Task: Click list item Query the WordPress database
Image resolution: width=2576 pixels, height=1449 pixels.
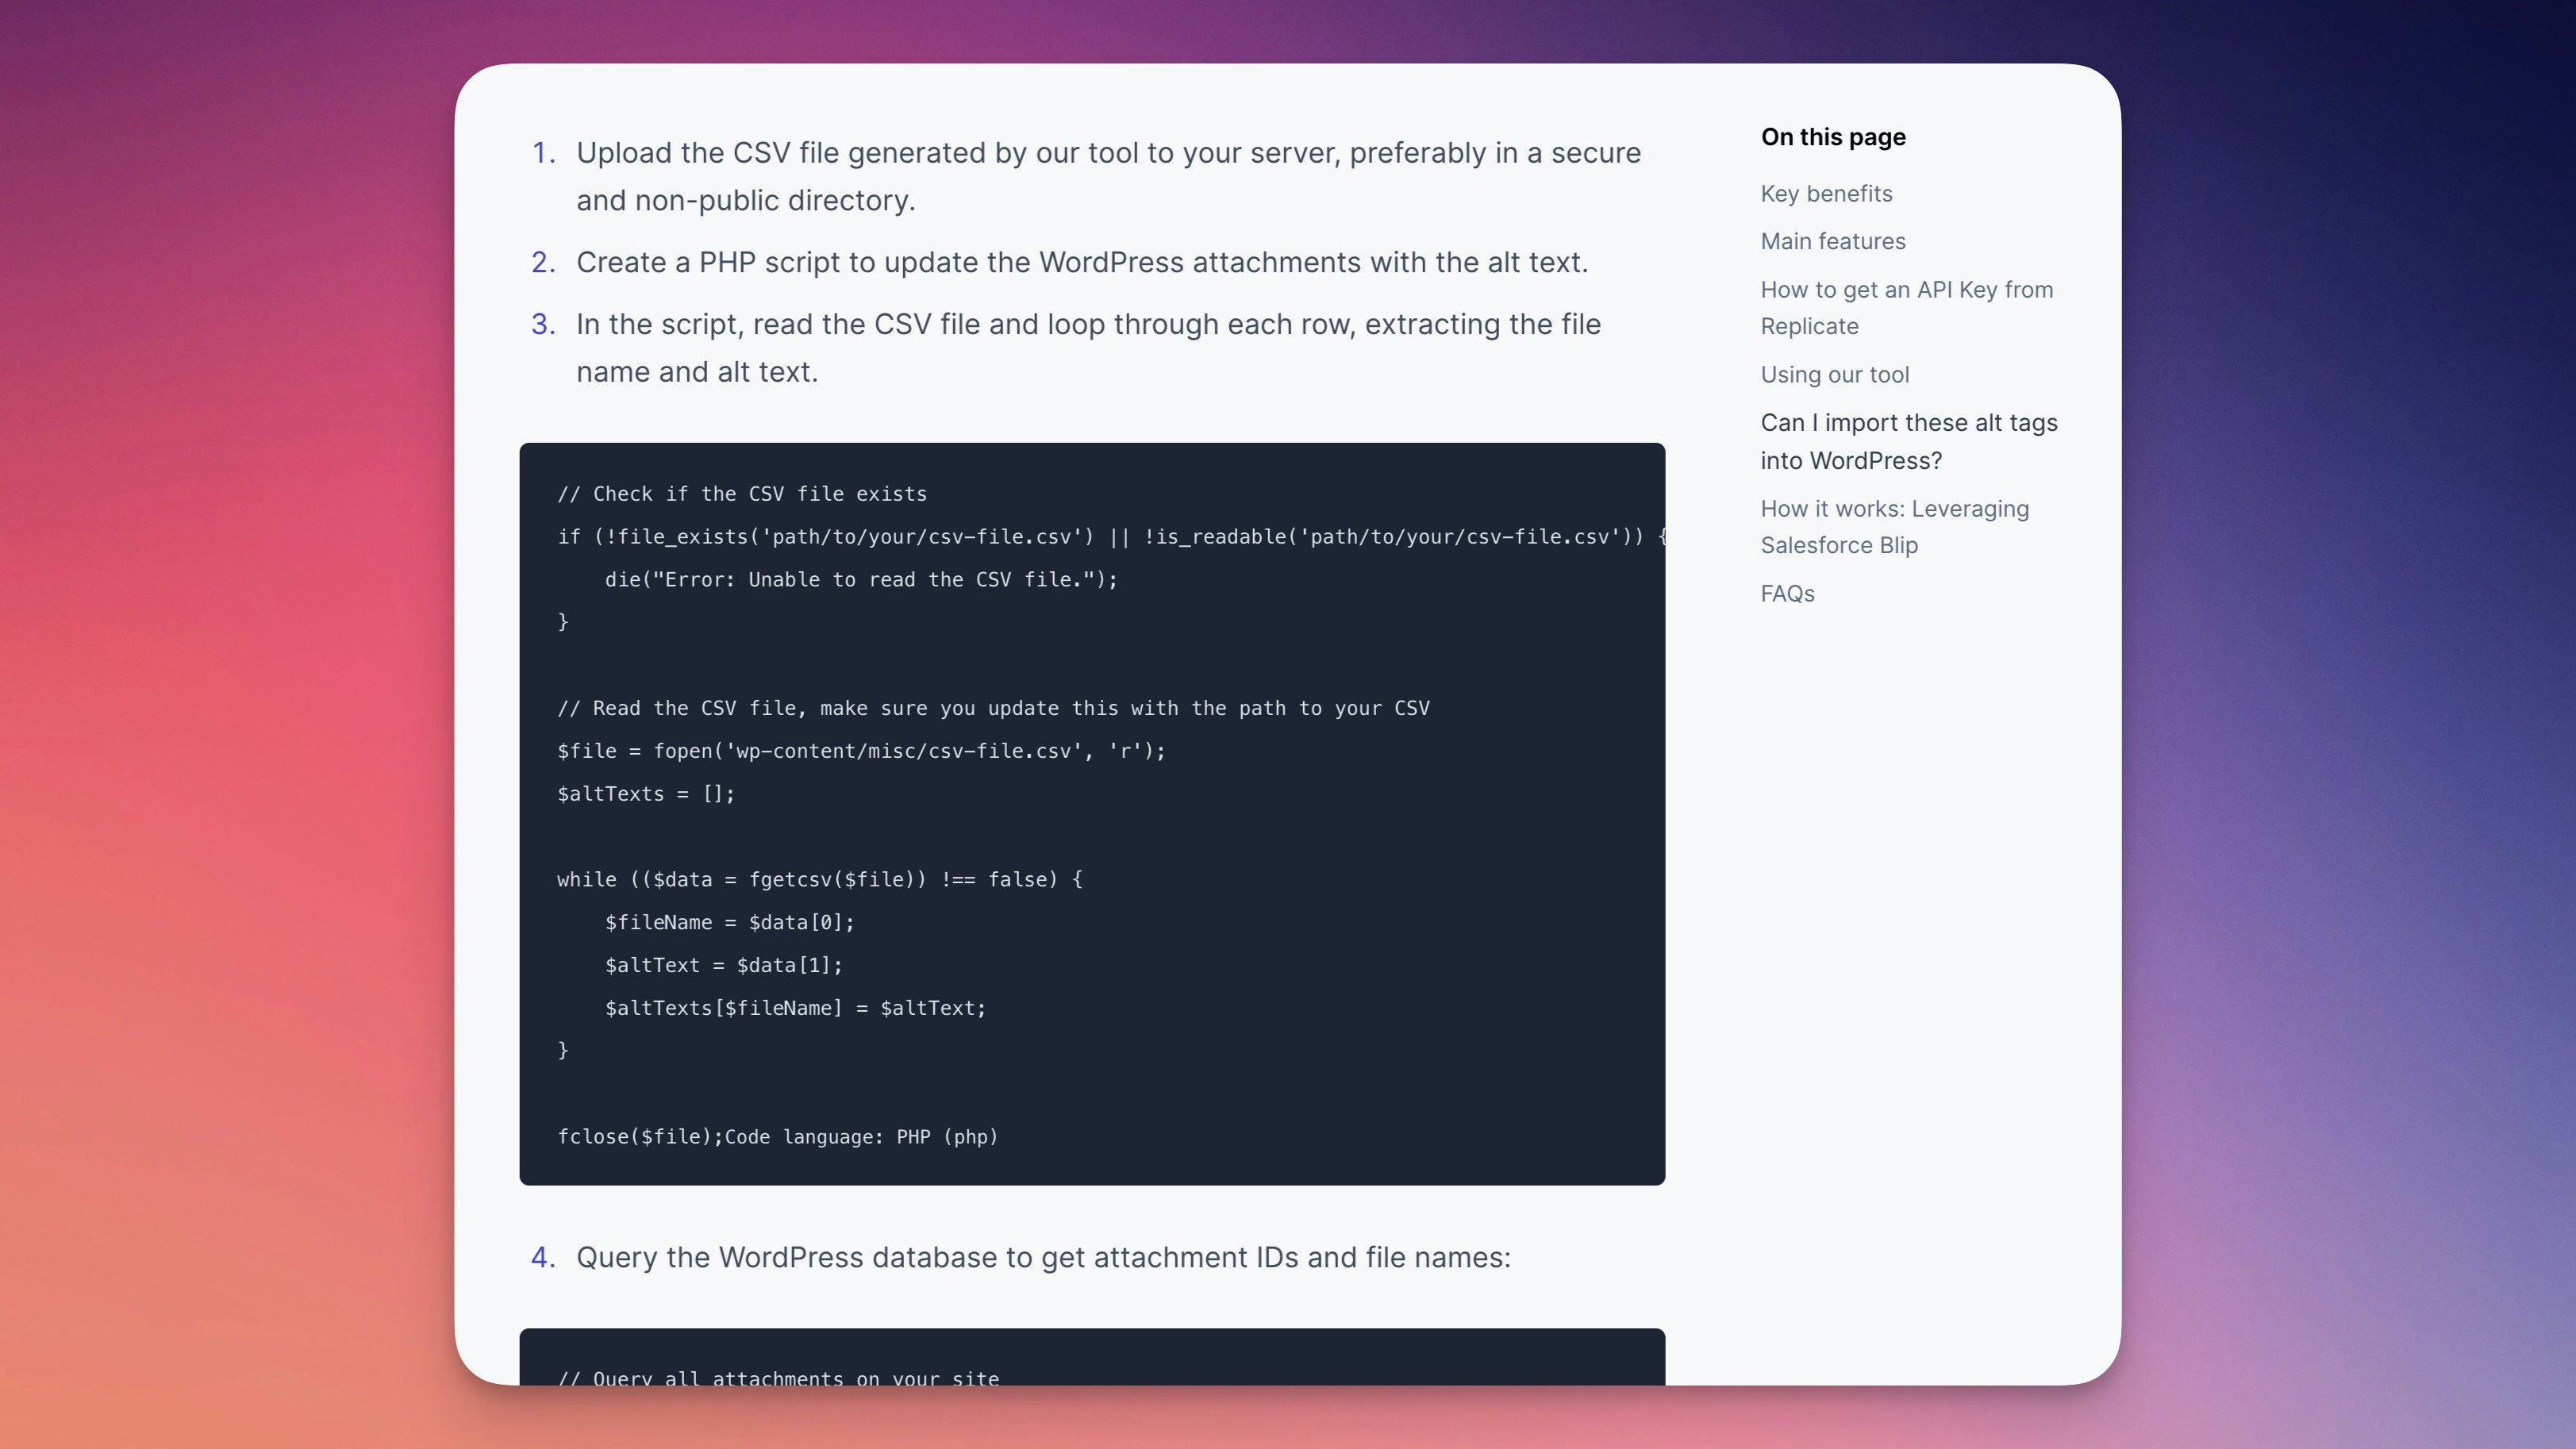Action: coord(1043,1258)
